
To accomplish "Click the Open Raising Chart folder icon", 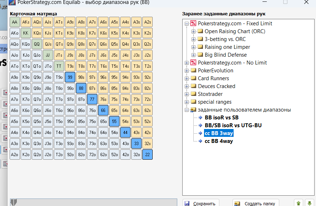I will 200,31.
